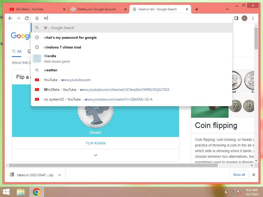Viewport: 263px width, 197px height.
Task: Choose 'what's my password for google' suggestion
Action: [132, 37]
